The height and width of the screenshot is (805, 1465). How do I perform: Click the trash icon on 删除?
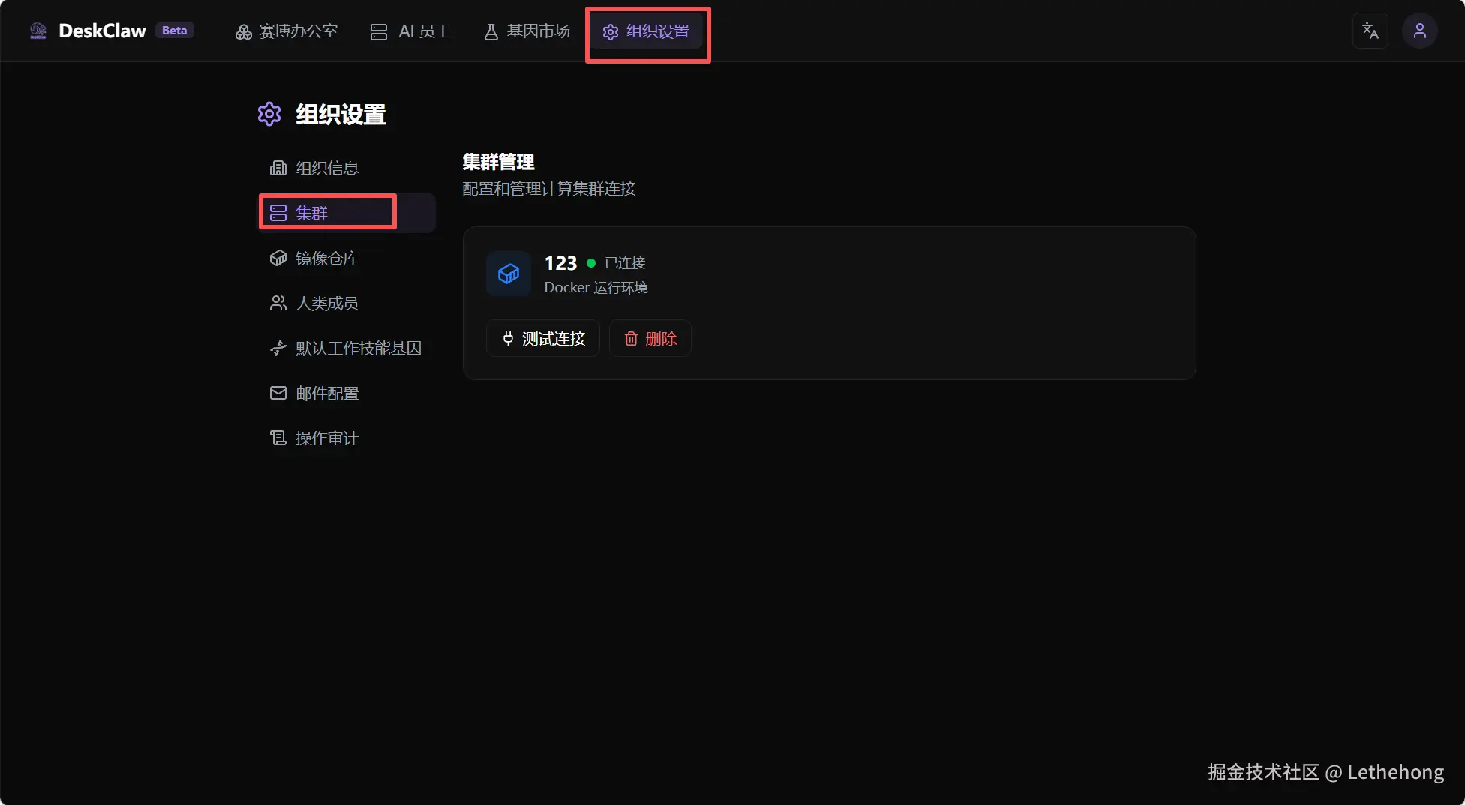(x=631, y=339)
